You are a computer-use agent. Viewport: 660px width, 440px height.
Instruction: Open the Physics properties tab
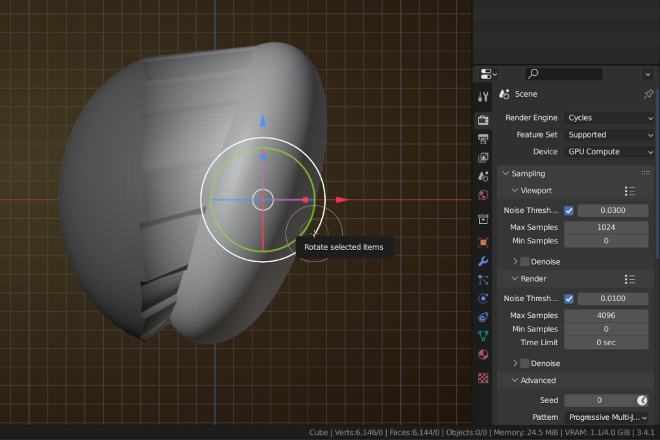click(483, 299)
